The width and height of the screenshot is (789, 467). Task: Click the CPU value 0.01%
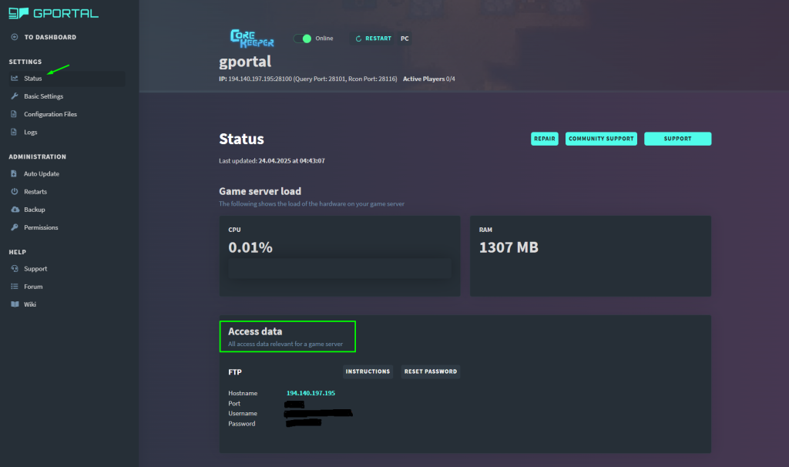pyautogui.click(x=250, y=247)
